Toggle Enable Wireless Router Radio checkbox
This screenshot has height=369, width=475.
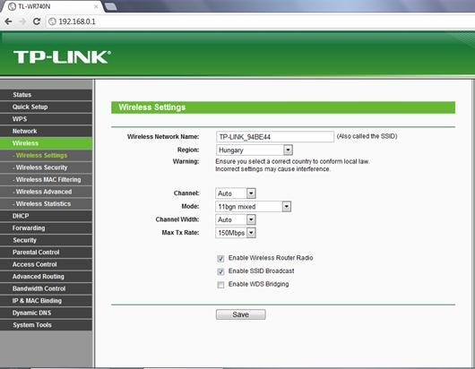click(220, 259)
